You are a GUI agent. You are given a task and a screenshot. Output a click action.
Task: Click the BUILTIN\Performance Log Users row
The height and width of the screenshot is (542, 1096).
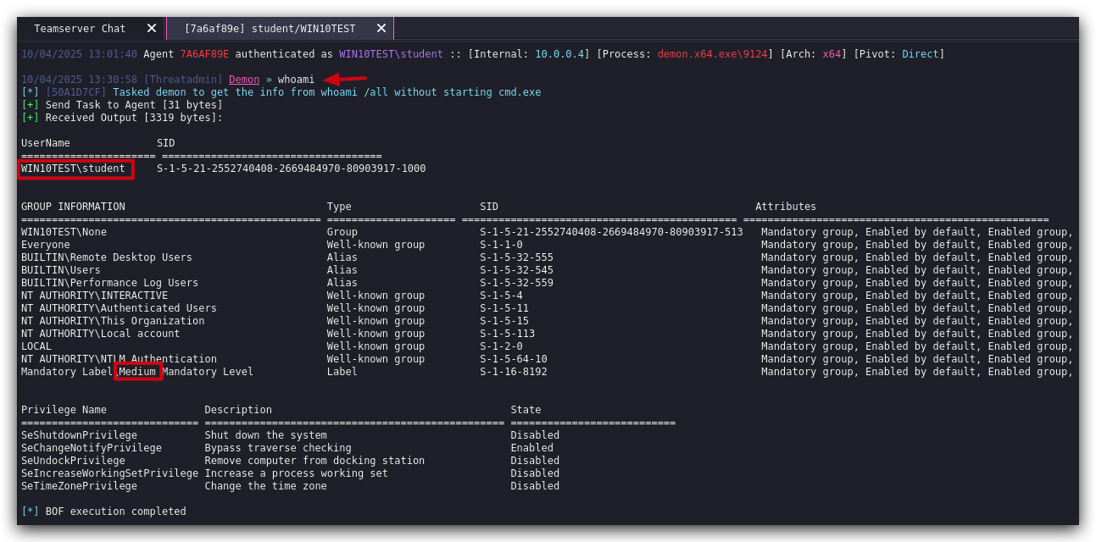pos(547,283)
